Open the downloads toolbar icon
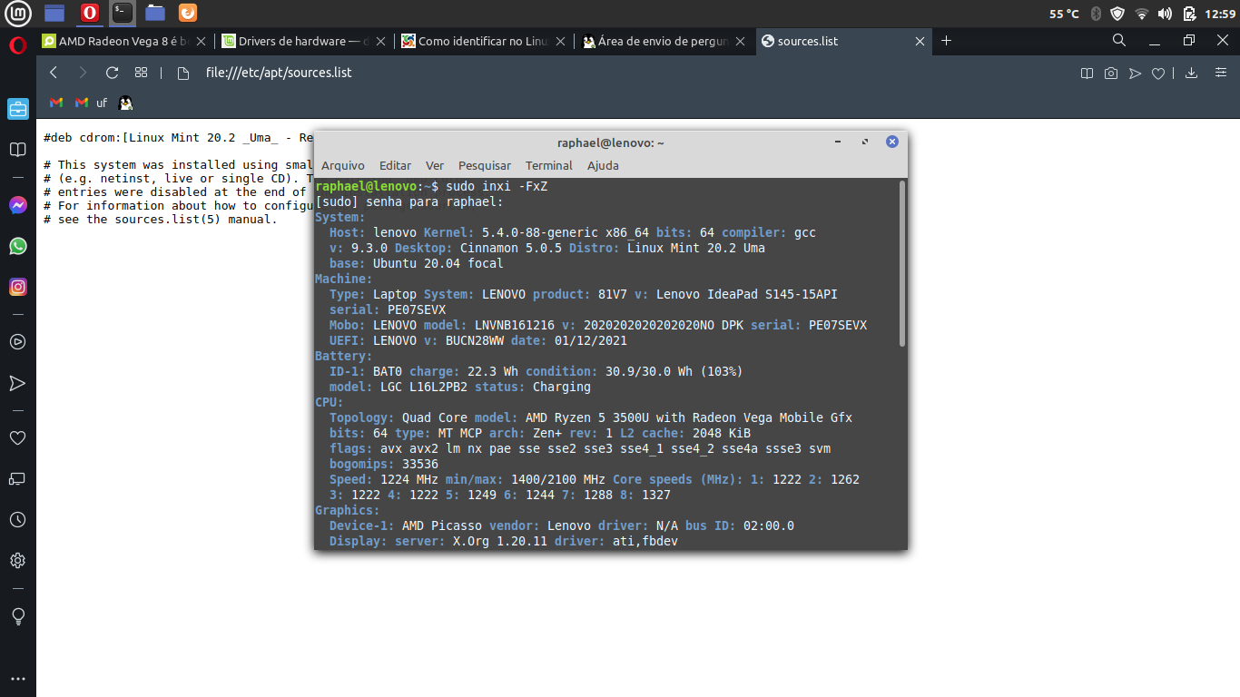The image size is (1240, 697). [1192, 74]
